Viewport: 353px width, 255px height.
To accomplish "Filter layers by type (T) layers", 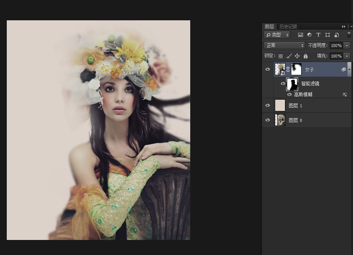I will [318, 35].
